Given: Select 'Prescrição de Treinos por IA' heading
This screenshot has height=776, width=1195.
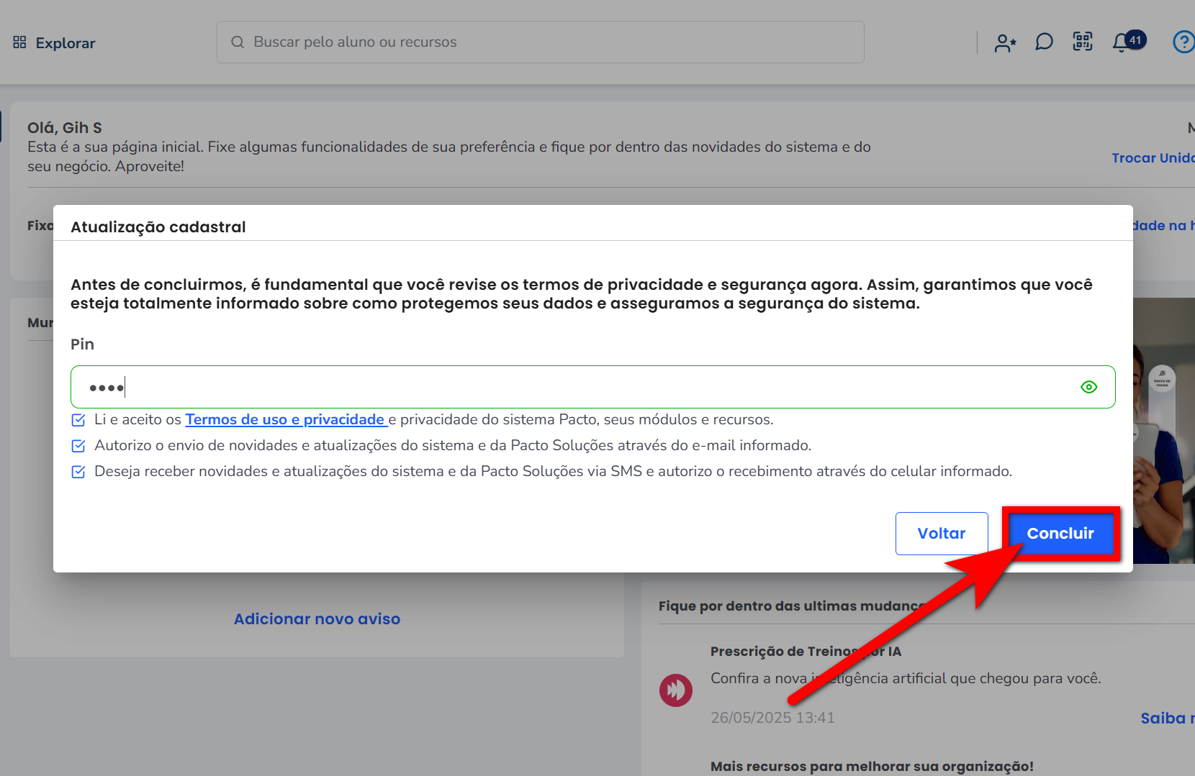Looking at the screenshot, I should coord(806,652).
